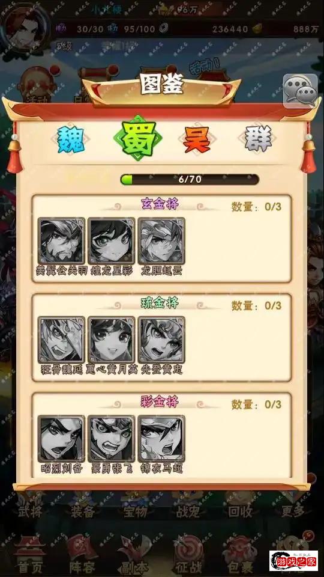Switch to the 吴 faction tab

coord(197,139)
